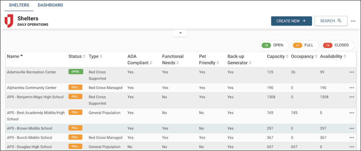Screen dimensions: 361x151
Task: Click the Juvare shield logo icon
Action: pos(9,21)
